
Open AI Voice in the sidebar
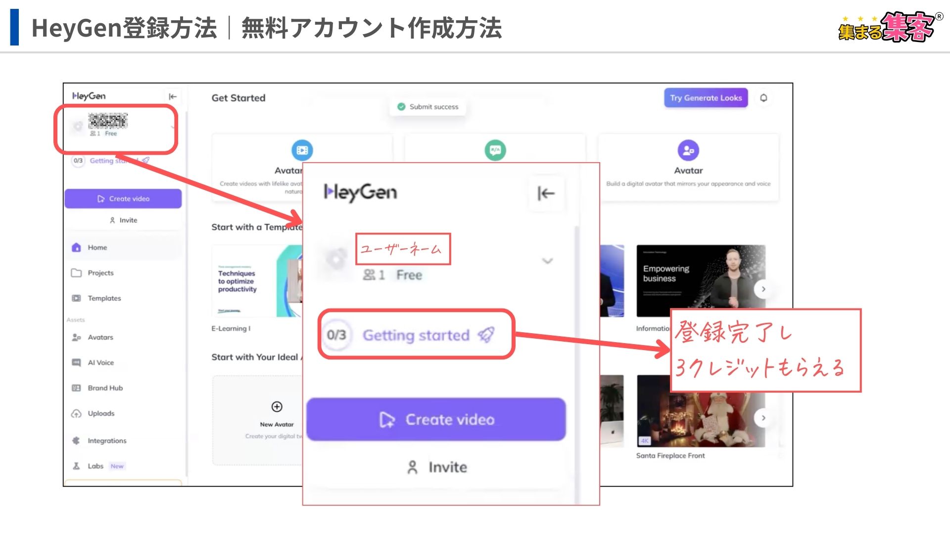coord(124,362)
